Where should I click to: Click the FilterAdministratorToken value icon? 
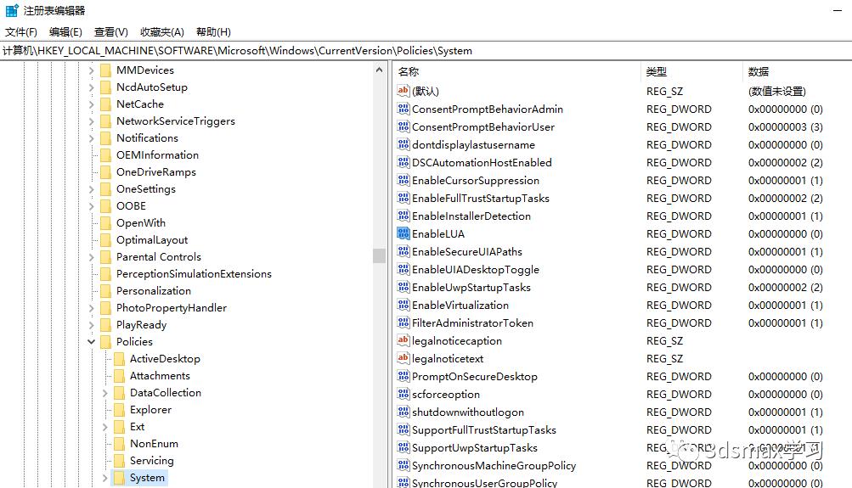pos(403,323)
